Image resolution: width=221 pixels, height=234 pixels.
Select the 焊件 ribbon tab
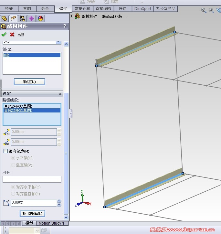tap(63, 9)
